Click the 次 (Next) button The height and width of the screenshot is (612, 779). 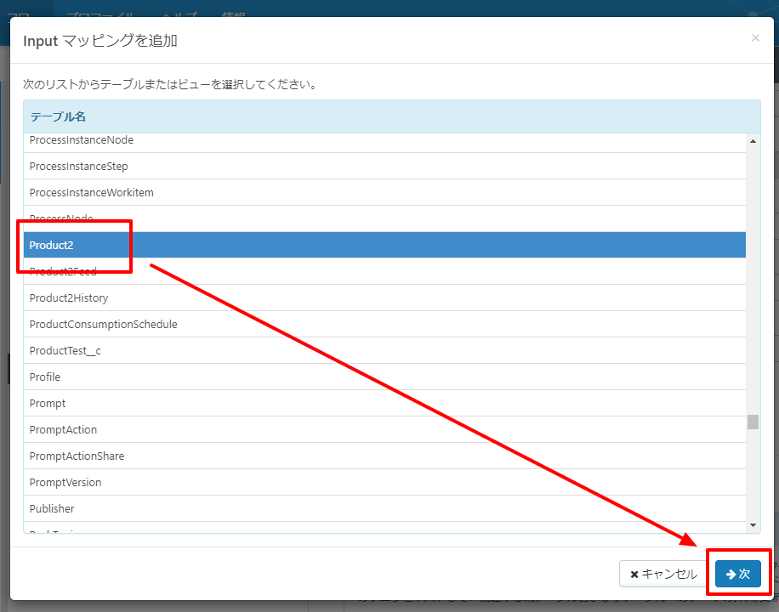coord(738,574)
